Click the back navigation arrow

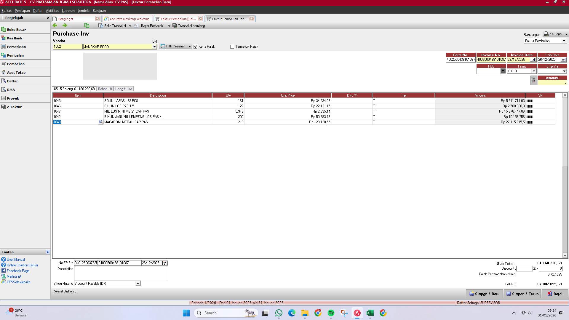coord(55,25)
